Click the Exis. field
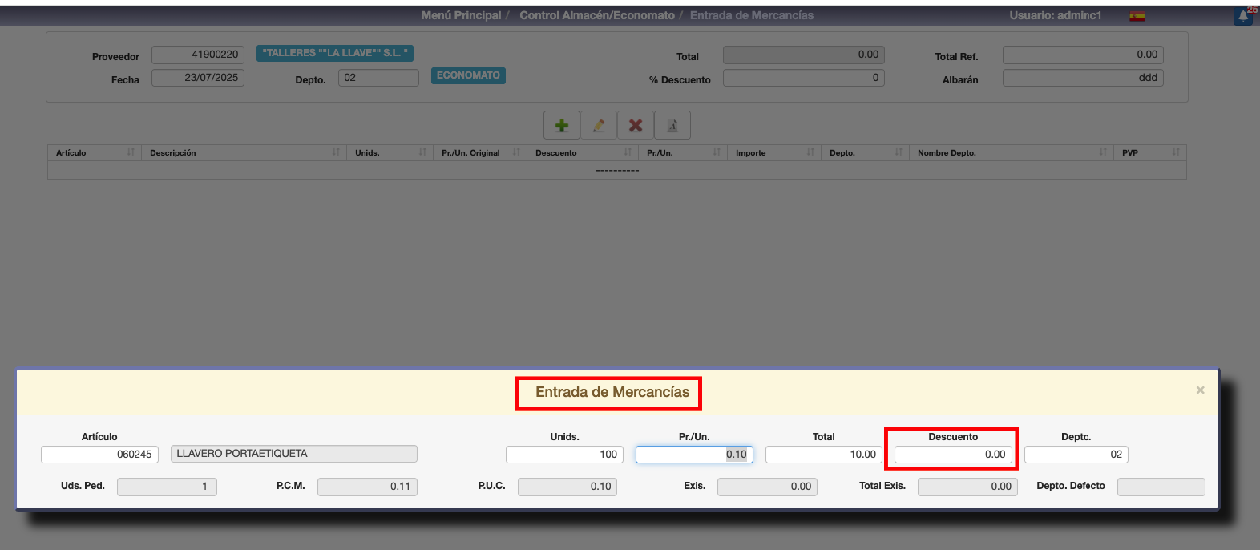 (767, 487)
